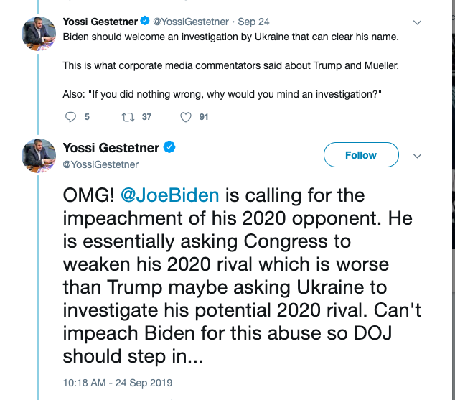Expand the top tweet's chevron menu

pyautogui.click(x=418, y=22)
